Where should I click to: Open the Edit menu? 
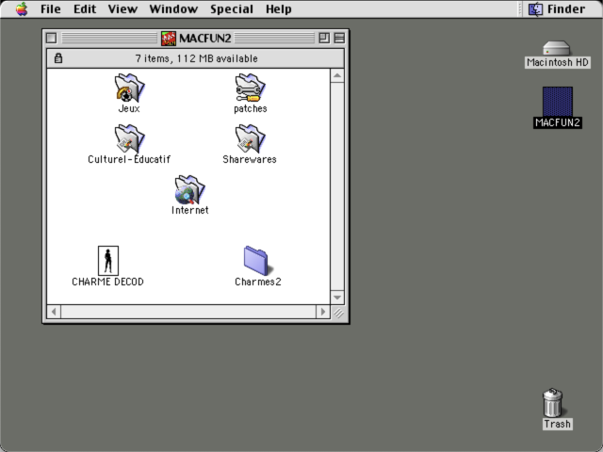click(85, 8)
